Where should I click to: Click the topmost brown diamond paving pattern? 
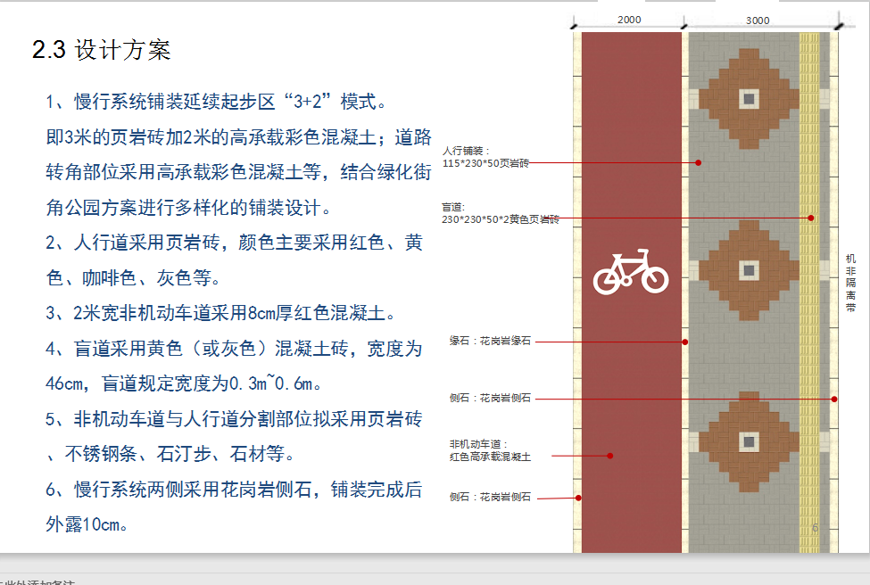coord(750,98)
